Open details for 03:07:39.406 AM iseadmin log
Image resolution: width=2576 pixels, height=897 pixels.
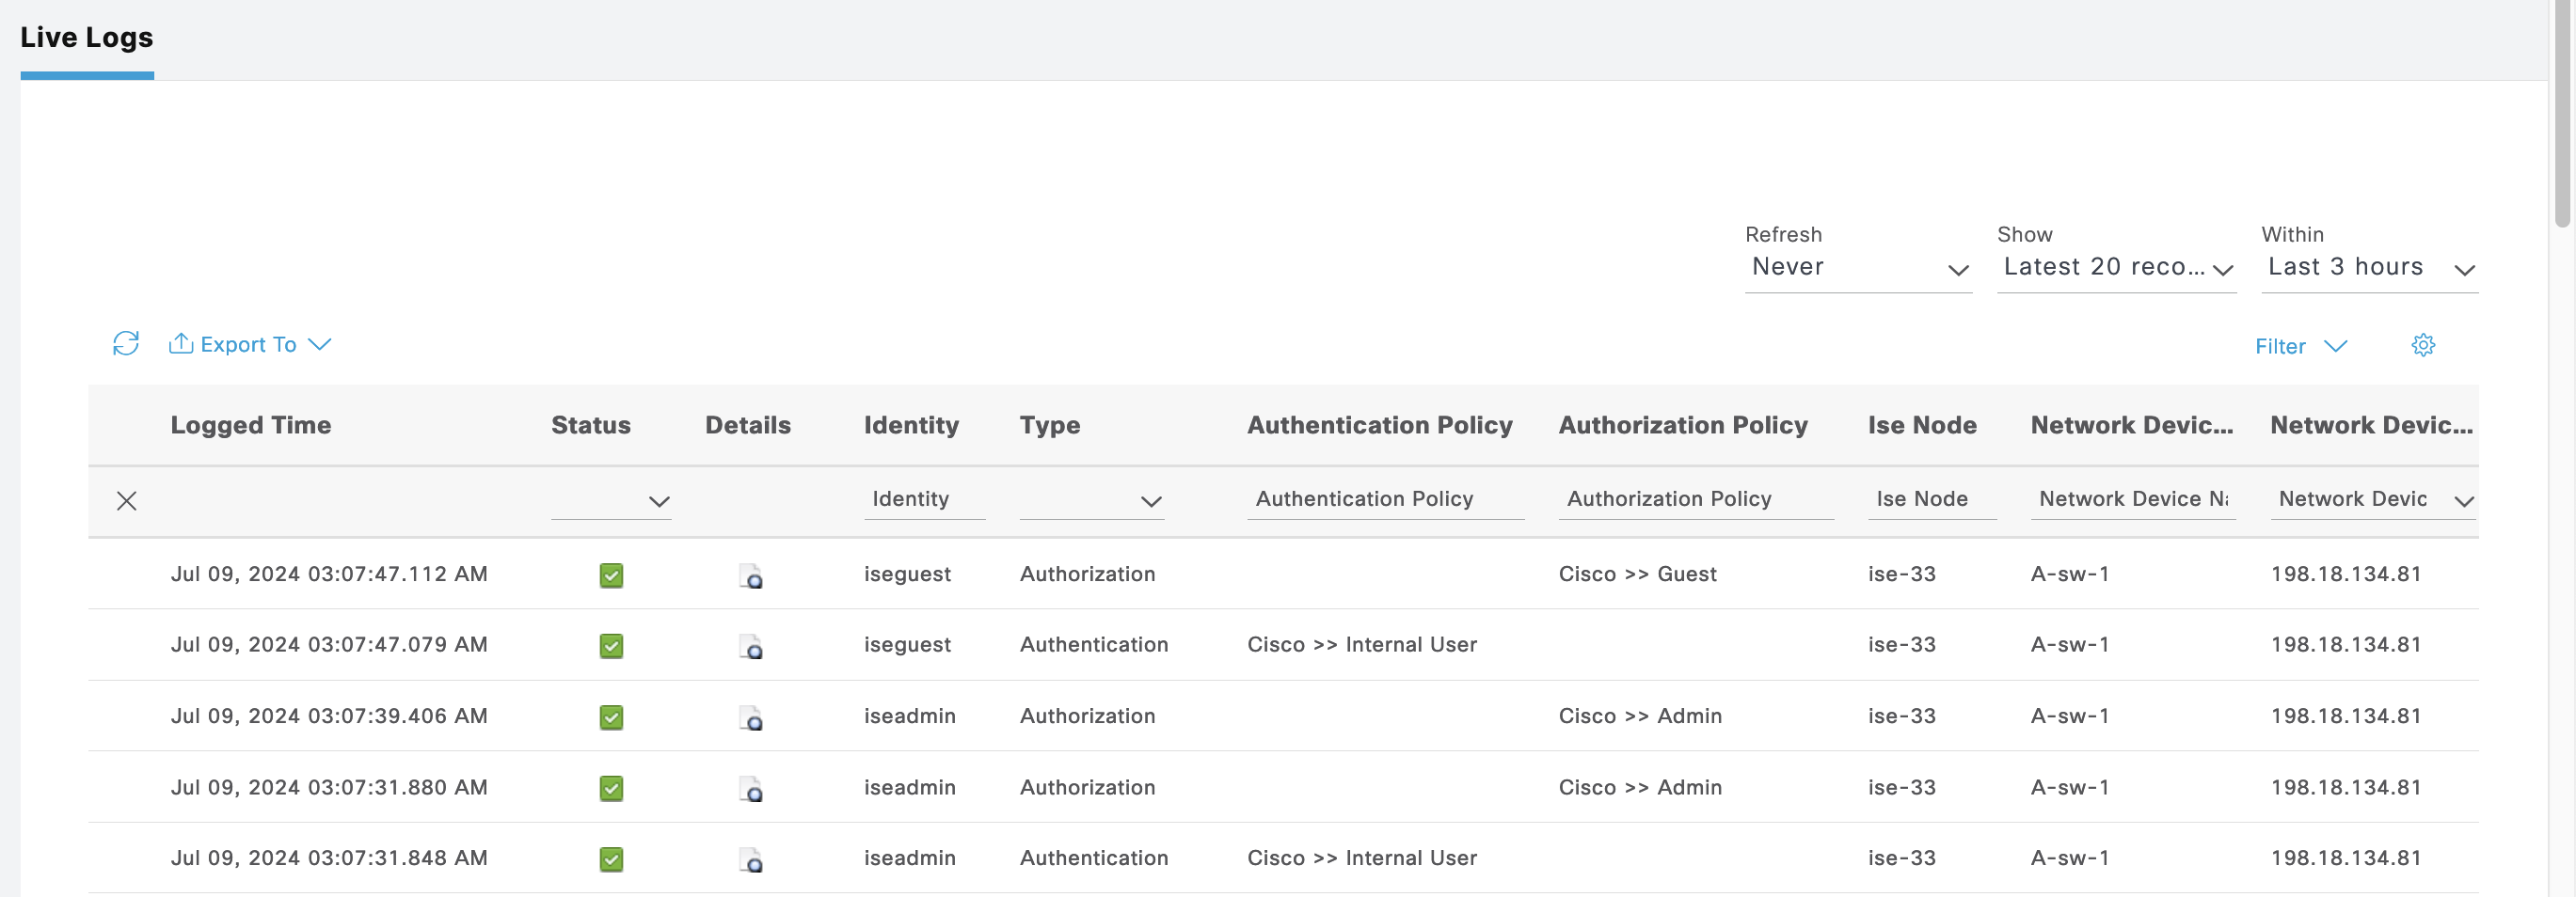(751, 718)
